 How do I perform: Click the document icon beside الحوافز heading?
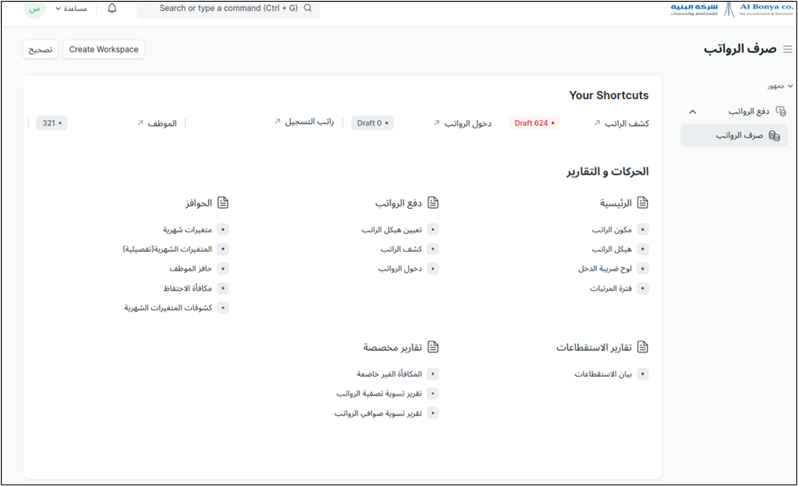[x=223, y=203]
